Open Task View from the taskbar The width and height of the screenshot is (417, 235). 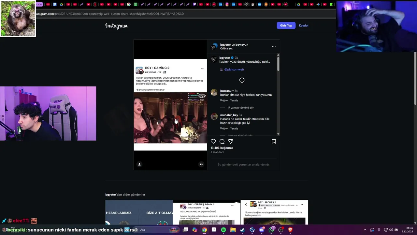click(x=185, y=230)
